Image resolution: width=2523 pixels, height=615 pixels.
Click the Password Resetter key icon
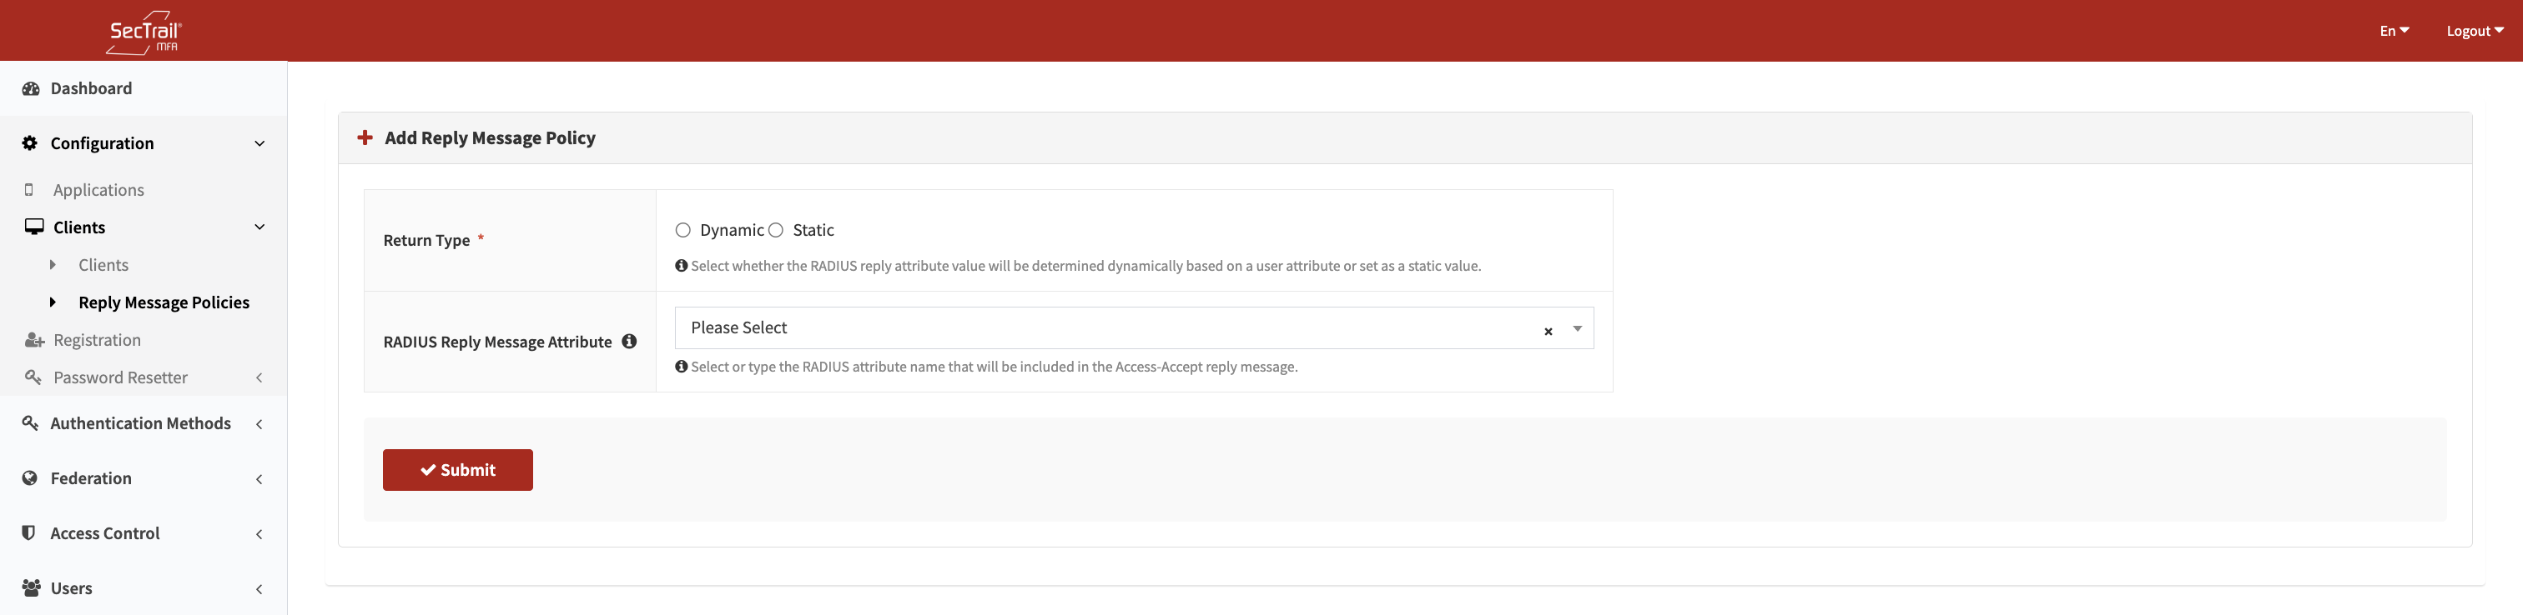33,377
